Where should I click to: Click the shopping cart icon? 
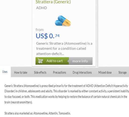point(40,61)
